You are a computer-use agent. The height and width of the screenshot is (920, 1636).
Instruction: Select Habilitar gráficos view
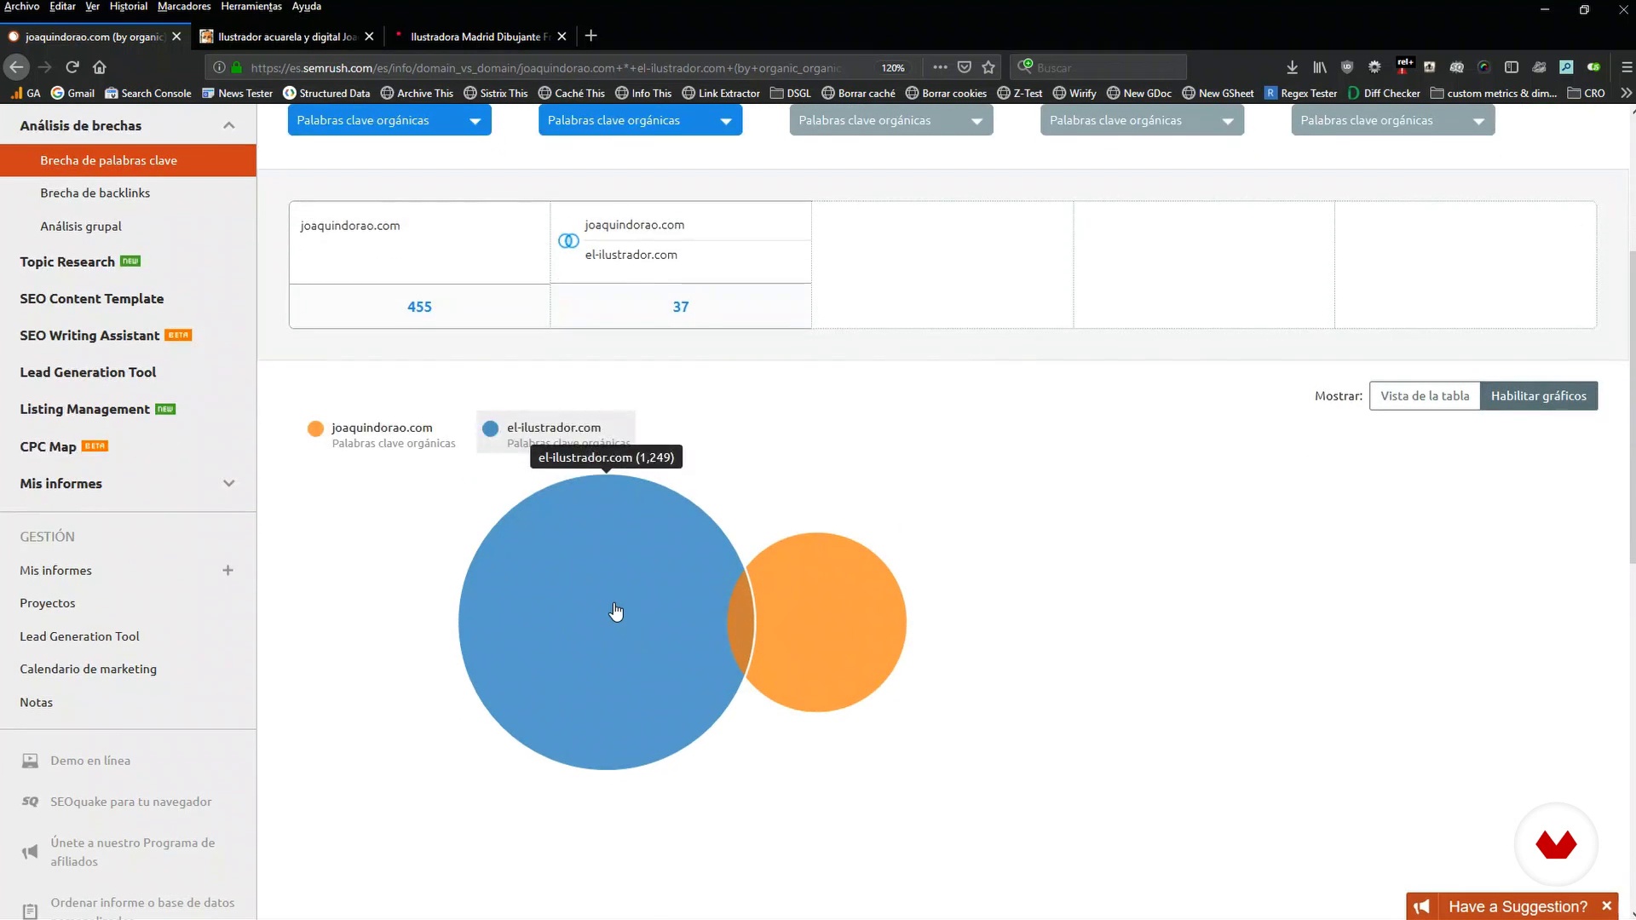tap(1539, 395)
